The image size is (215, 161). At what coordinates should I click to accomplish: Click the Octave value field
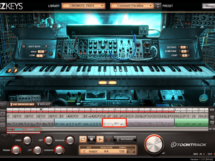pos(183,47)
